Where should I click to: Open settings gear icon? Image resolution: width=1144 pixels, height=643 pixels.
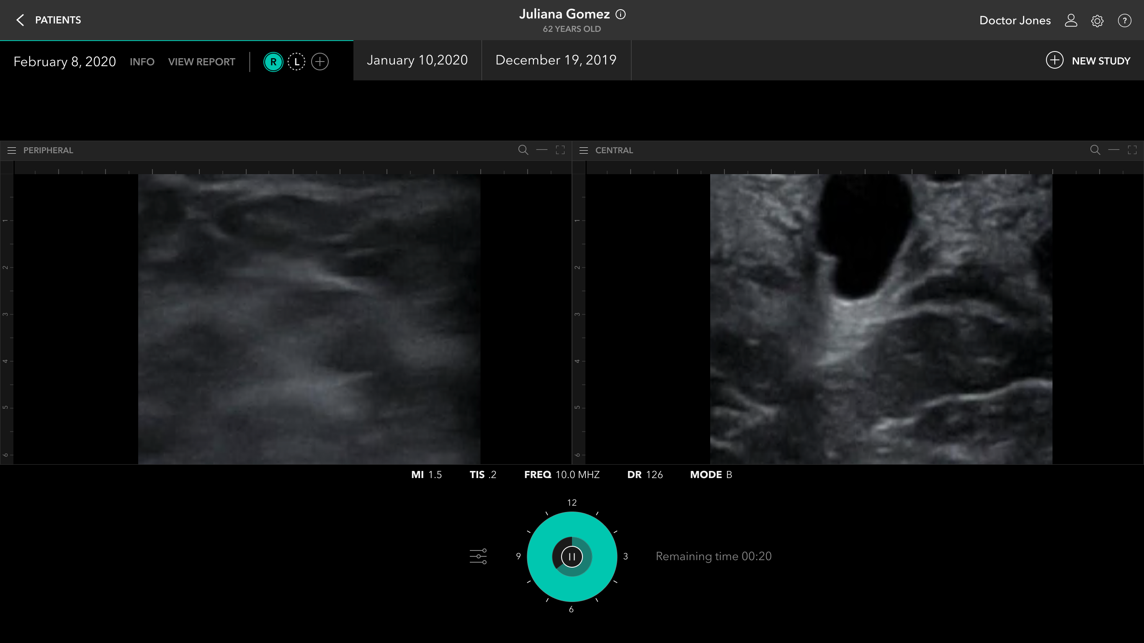pos(1097,21)
